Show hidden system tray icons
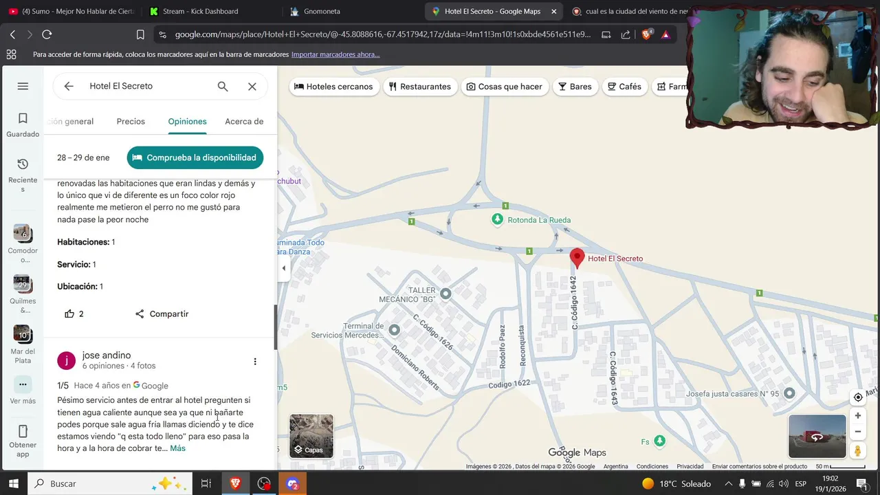The height and width of the screenshot is (495, 880). [729, 484]
